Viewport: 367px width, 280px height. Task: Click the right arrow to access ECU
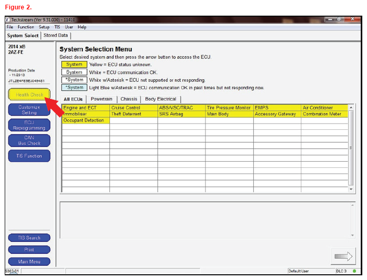tap(342, 256)
